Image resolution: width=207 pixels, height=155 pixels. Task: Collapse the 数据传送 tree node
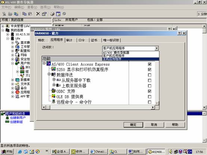[x=49, y=74]
